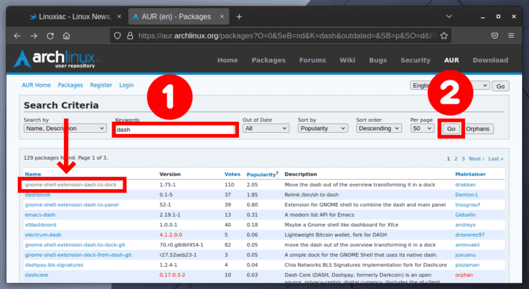Click the browser back arrow
The height and width of the screenshot is (289, 529).
click(x=17, y=36)
